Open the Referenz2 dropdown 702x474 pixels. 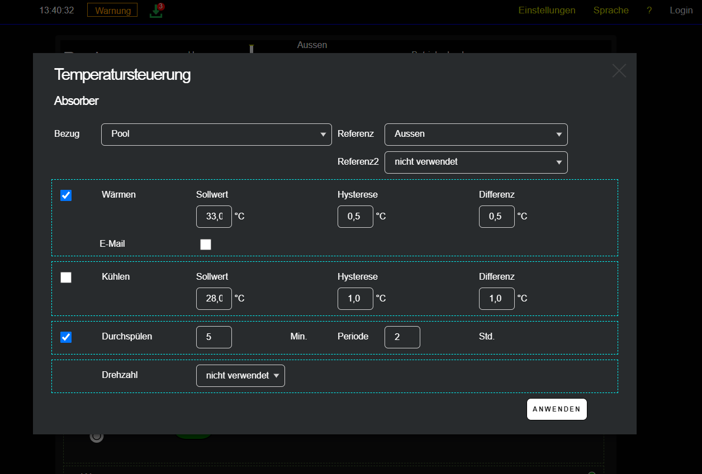click(476, 162)
